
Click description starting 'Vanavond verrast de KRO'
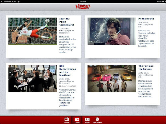pos(67,98)
